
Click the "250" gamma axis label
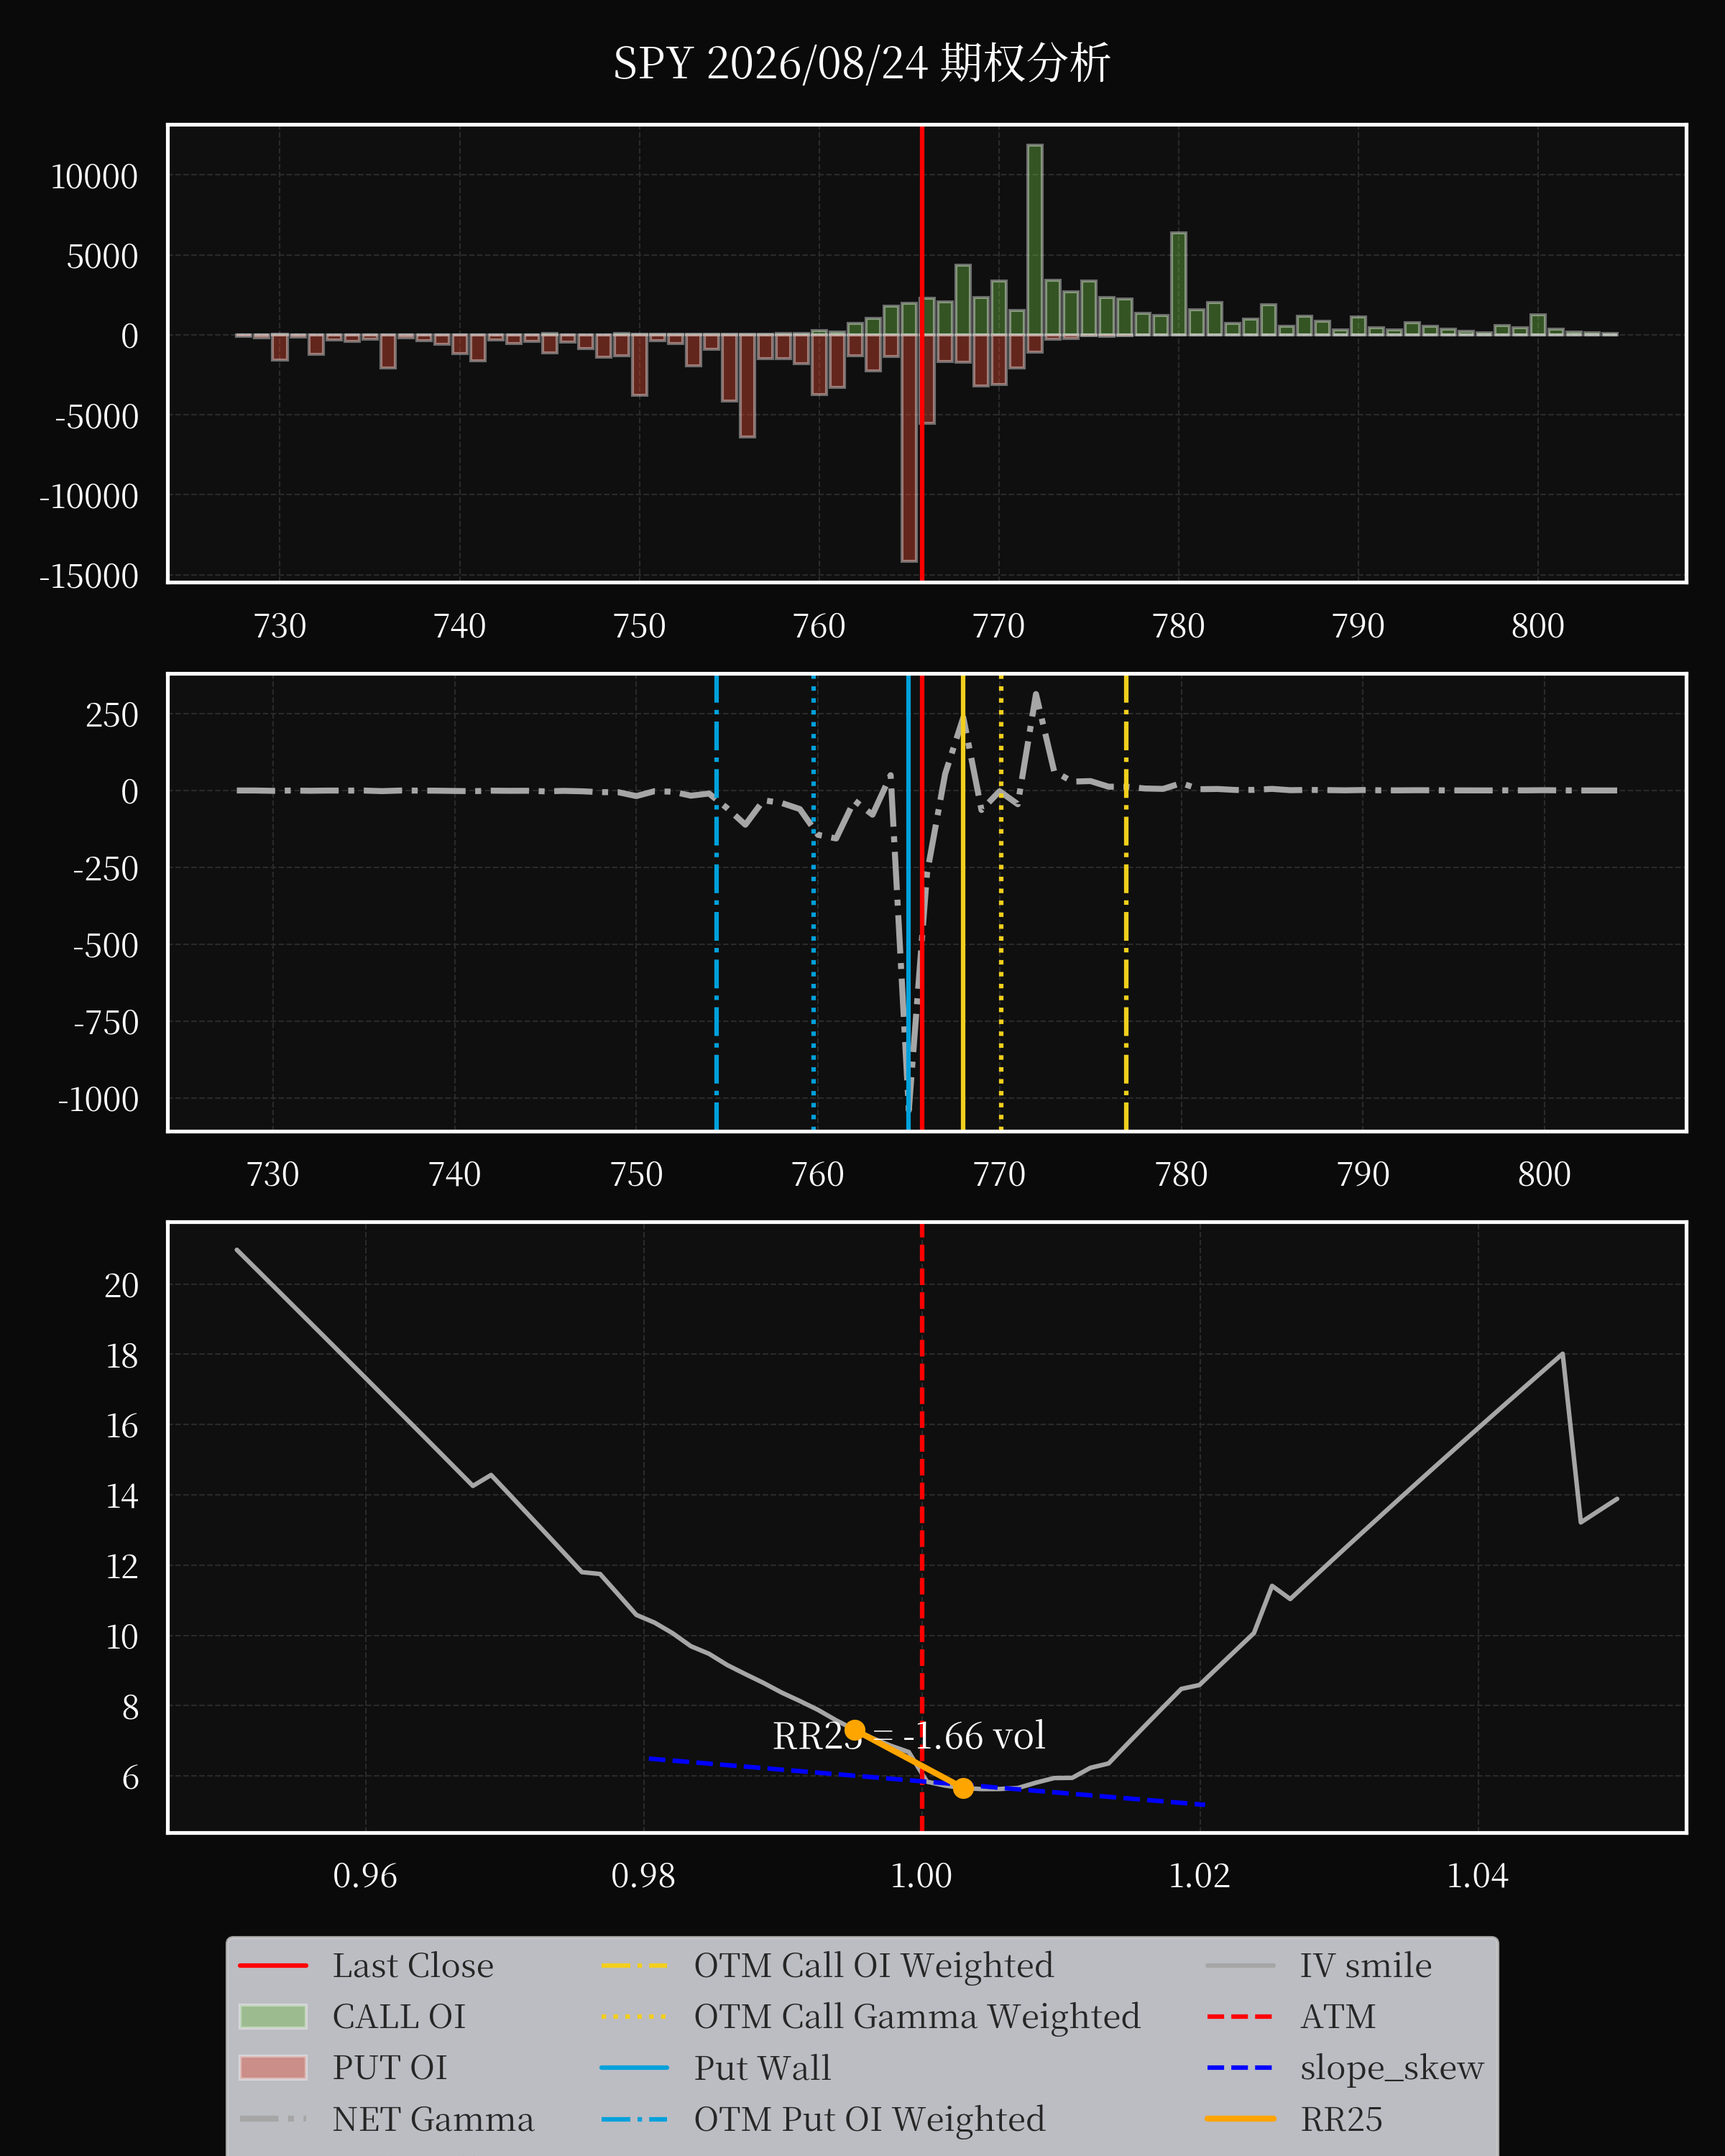(x=112, y=715)
